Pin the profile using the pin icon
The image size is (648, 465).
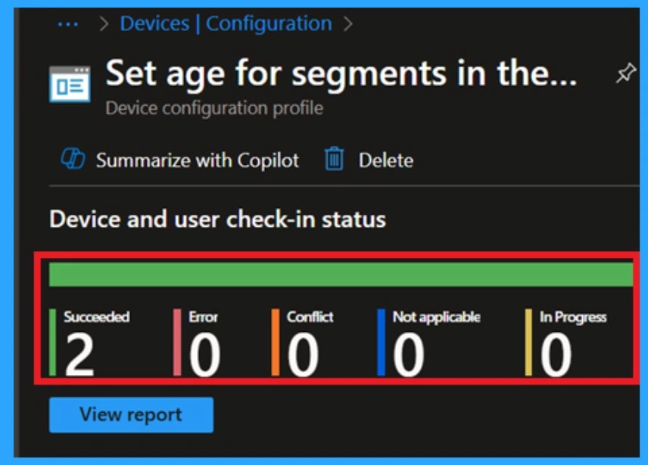625,73
